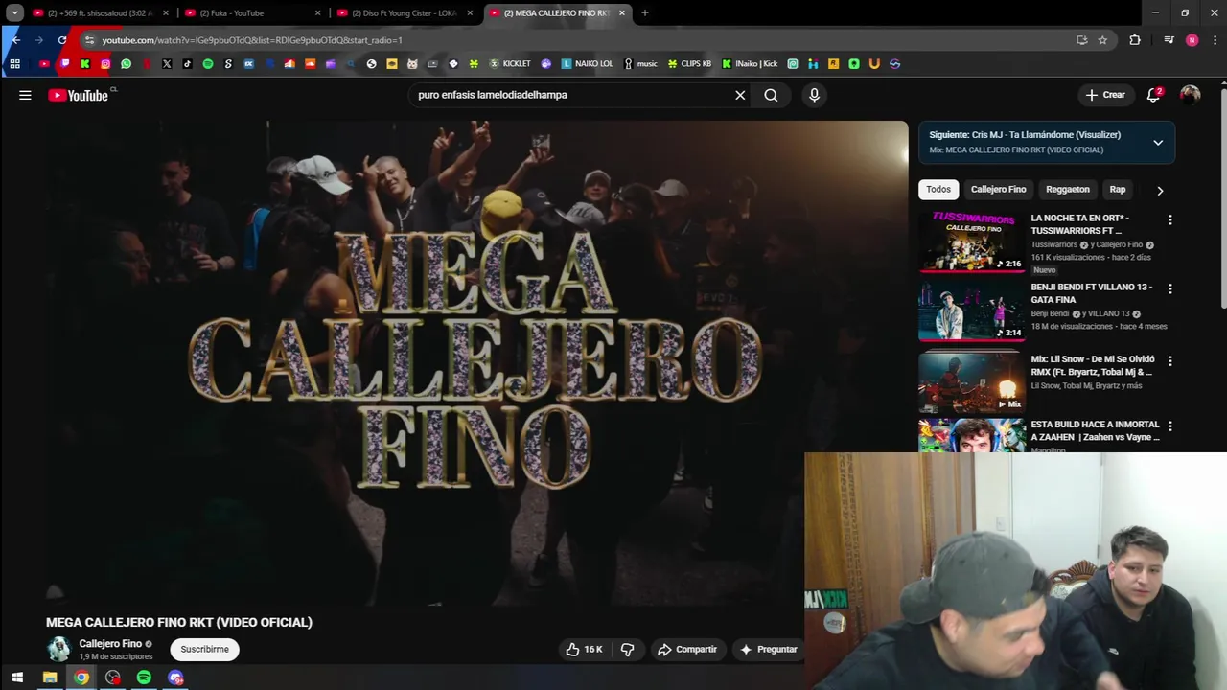Viewport: 1227px width, 690px height.
Task: Subscribe with Suscribirme button
Action: tap(205, 650)
